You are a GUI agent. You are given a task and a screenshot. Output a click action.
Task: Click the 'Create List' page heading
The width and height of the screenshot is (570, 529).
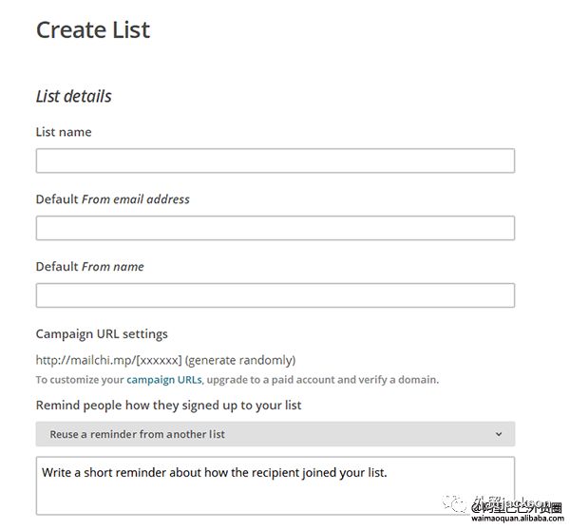coord(93,29)
